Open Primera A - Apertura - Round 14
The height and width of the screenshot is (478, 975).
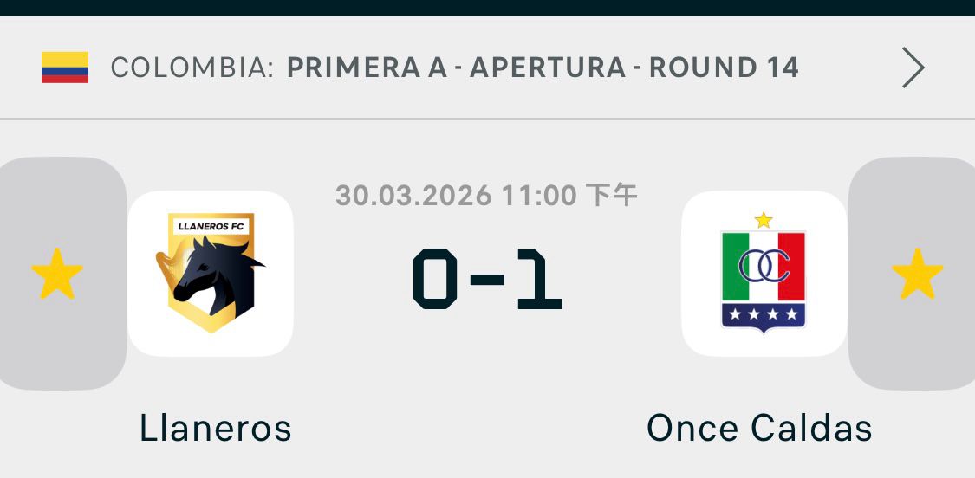point(543,68)
